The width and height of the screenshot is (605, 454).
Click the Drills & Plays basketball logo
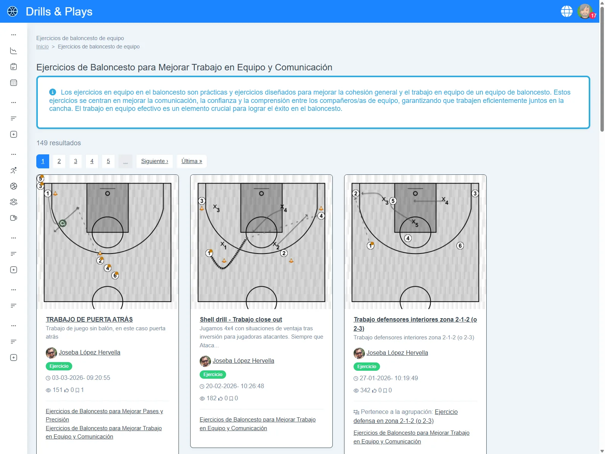(14, 11)
